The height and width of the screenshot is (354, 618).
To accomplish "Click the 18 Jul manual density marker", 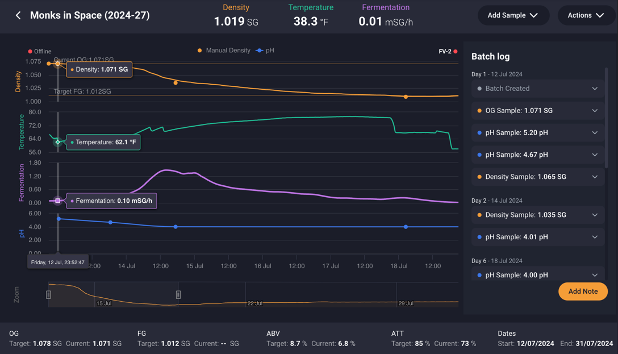I will (406, 97).
